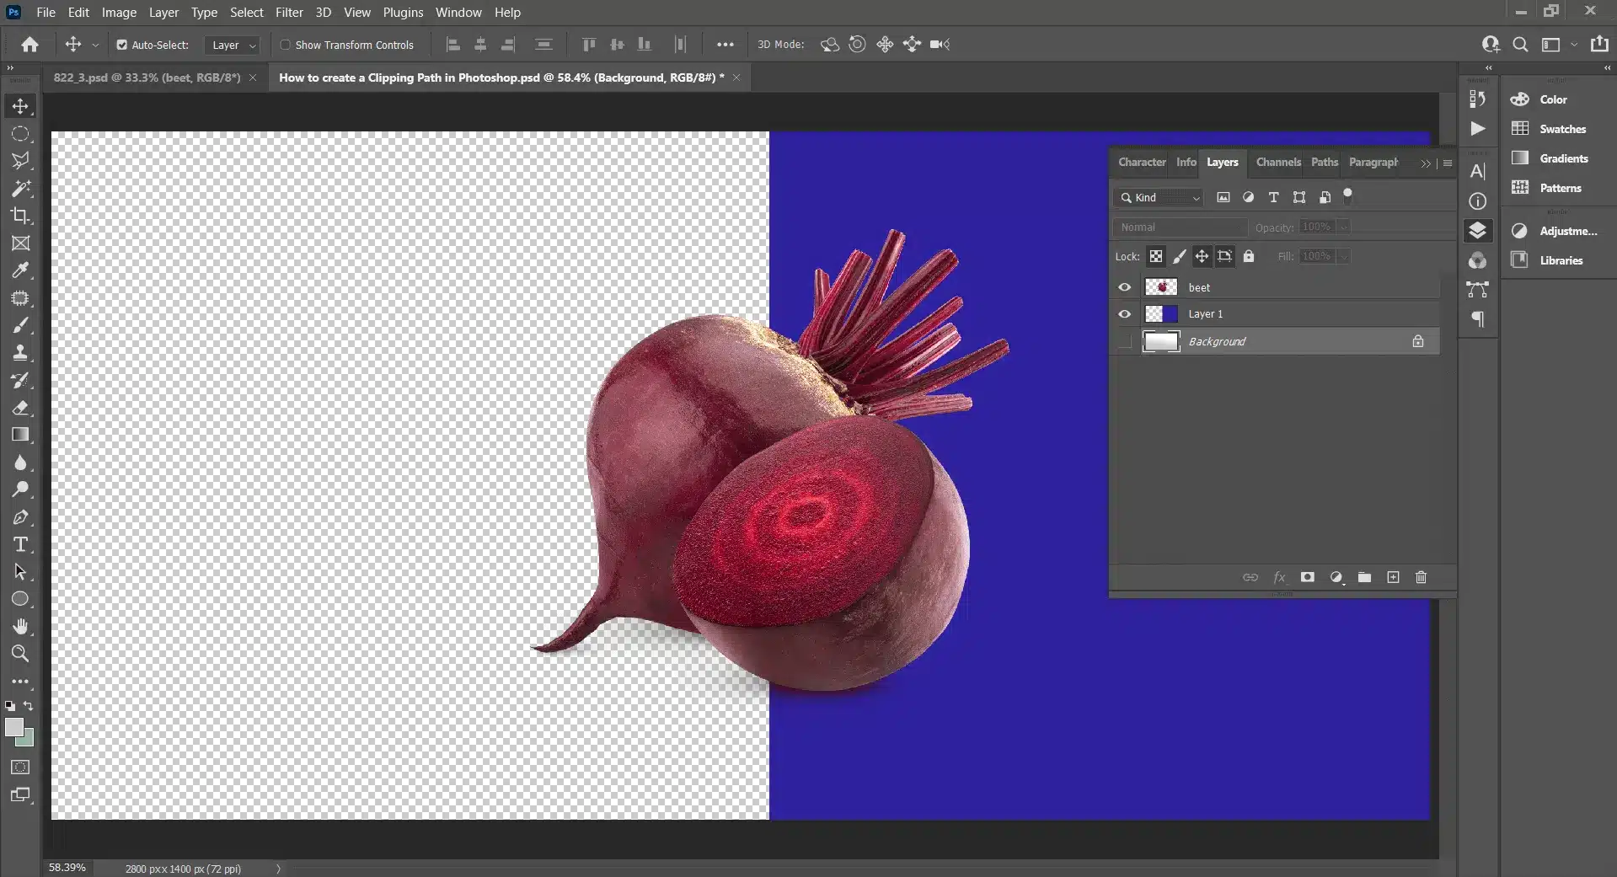Select the Horizontal Type tool
Image resolution: width=1617 pixels, height=877 pixels.
pyautogui.click(x=20, y=544)
